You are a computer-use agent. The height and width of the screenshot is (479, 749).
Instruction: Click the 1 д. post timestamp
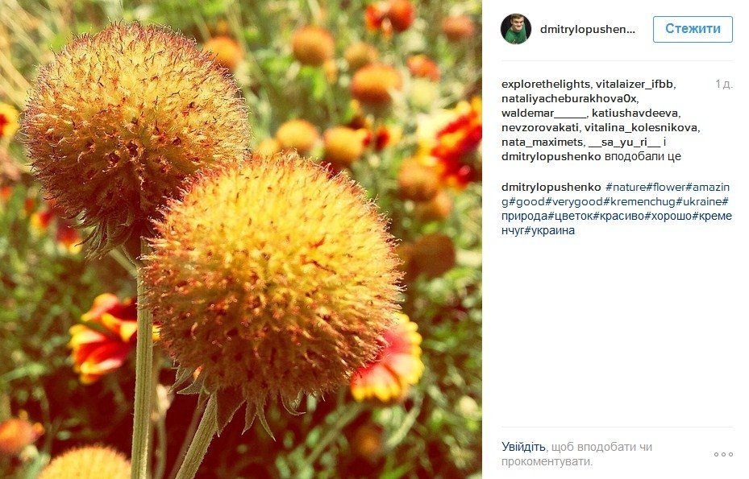(724, 84)
